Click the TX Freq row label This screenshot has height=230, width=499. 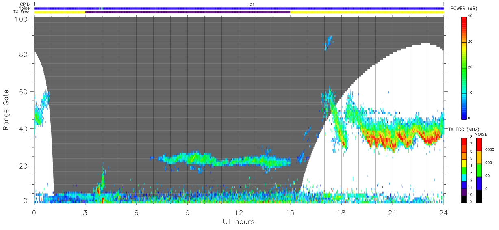pos(22,12)
